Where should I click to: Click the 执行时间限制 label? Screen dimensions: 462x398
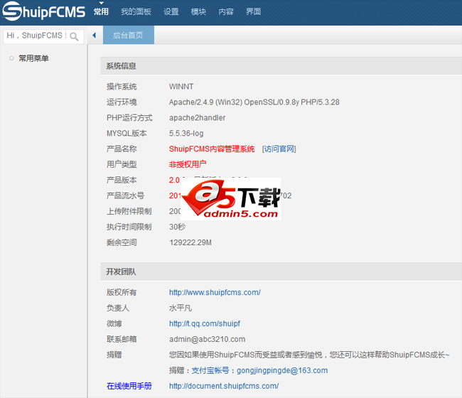tap(129, 227)
